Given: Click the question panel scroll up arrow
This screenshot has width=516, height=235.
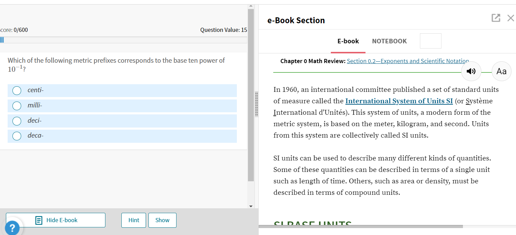Looking at the screenshot, I should 251,6.
